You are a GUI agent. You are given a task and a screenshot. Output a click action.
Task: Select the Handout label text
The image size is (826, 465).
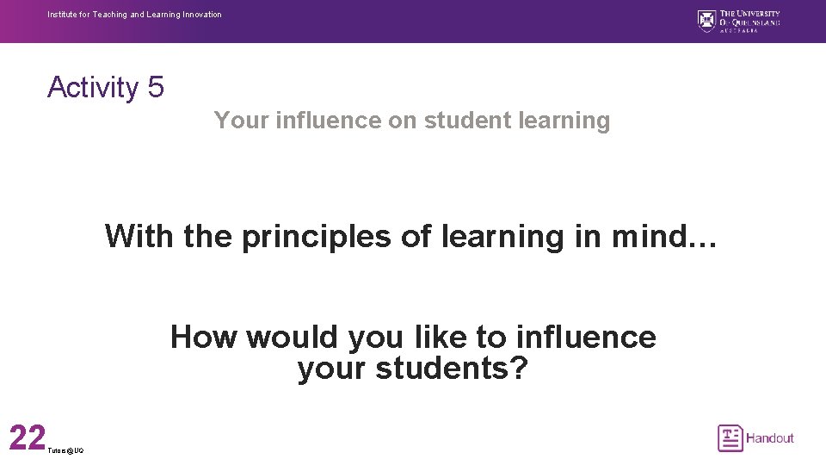[x=769, y=438]
